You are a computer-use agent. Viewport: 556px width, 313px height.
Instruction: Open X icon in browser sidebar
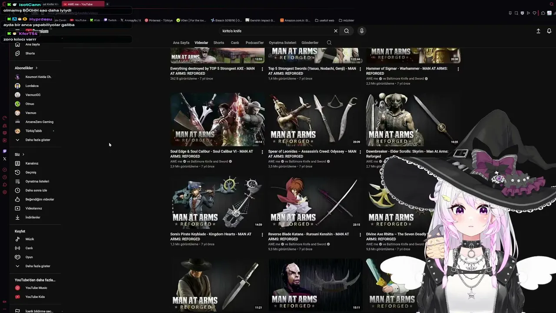5,159
